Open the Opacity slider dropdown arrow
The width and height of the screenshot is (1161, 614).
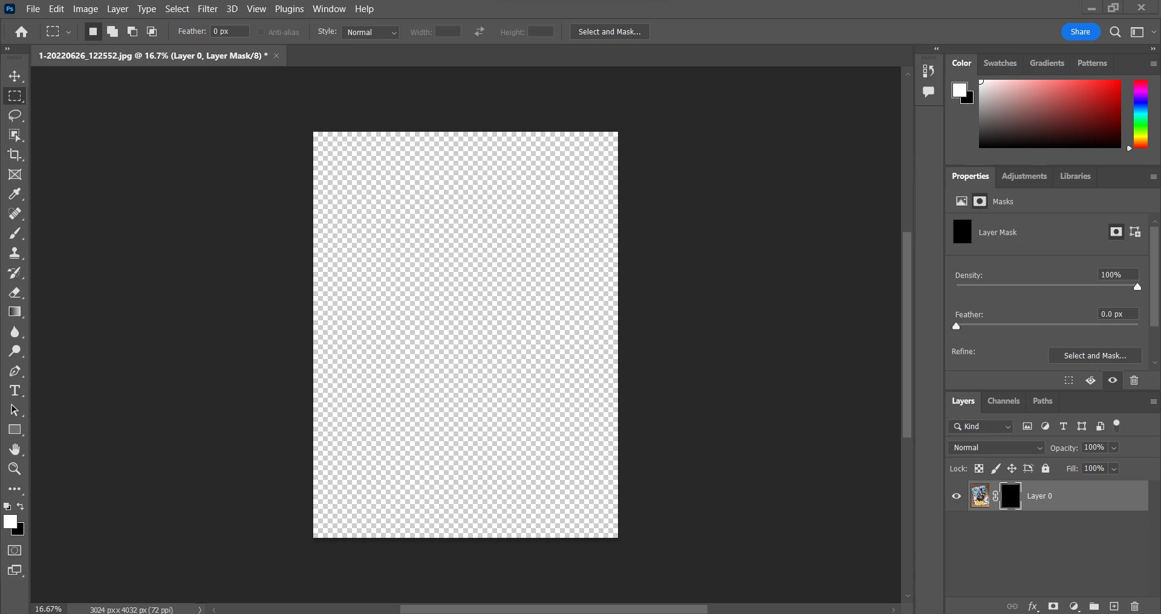[x=1114, y=448]
